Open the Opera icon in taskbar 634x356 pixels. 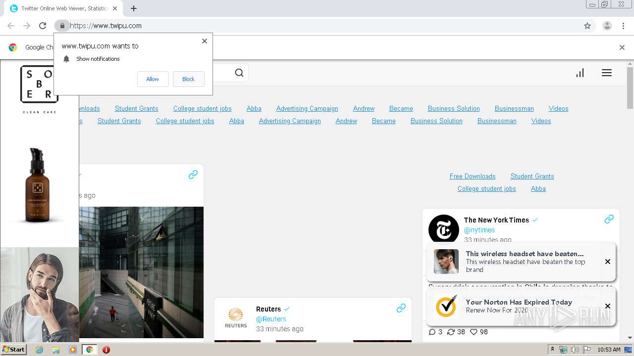[x=106, y=350]
